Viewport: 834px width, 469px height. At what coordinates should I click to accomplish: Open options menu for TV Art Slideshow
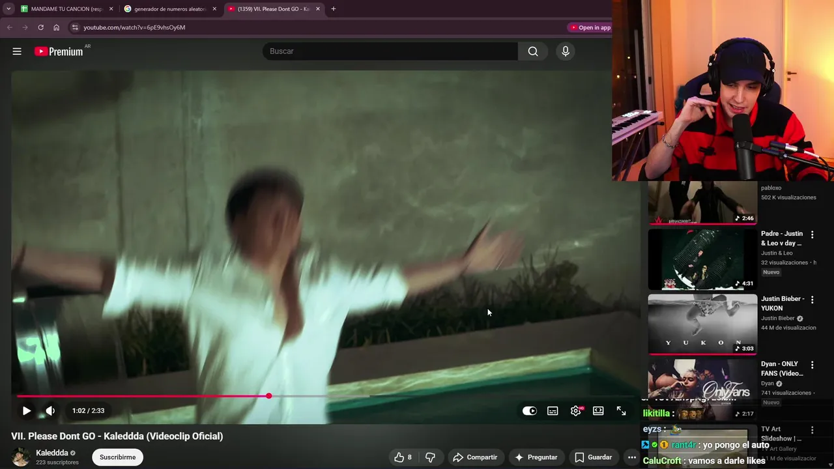(x=812, y=430)
